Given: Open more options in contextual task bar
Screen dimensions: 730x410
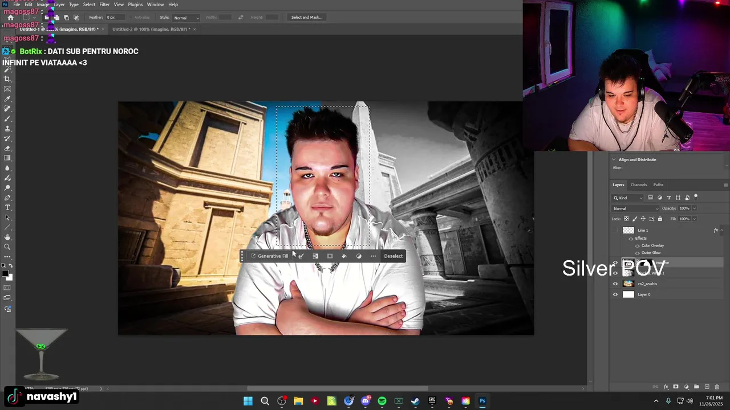Looking at the screenshot, I should coord(373,256).
